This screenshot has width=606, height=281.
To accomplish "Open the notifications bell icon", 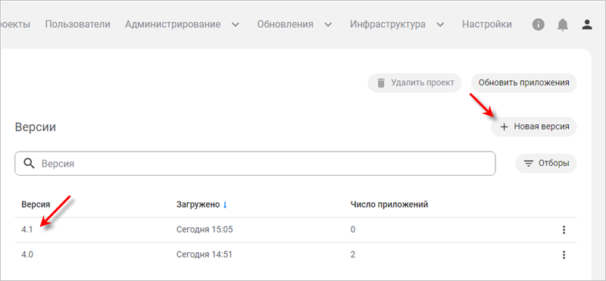I will click(563, 25).
